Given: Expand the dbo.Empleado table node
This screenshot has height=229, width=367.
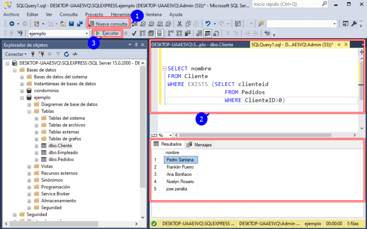Looking at the screenshot, I should pyautogui.click(x=37, y=153).
